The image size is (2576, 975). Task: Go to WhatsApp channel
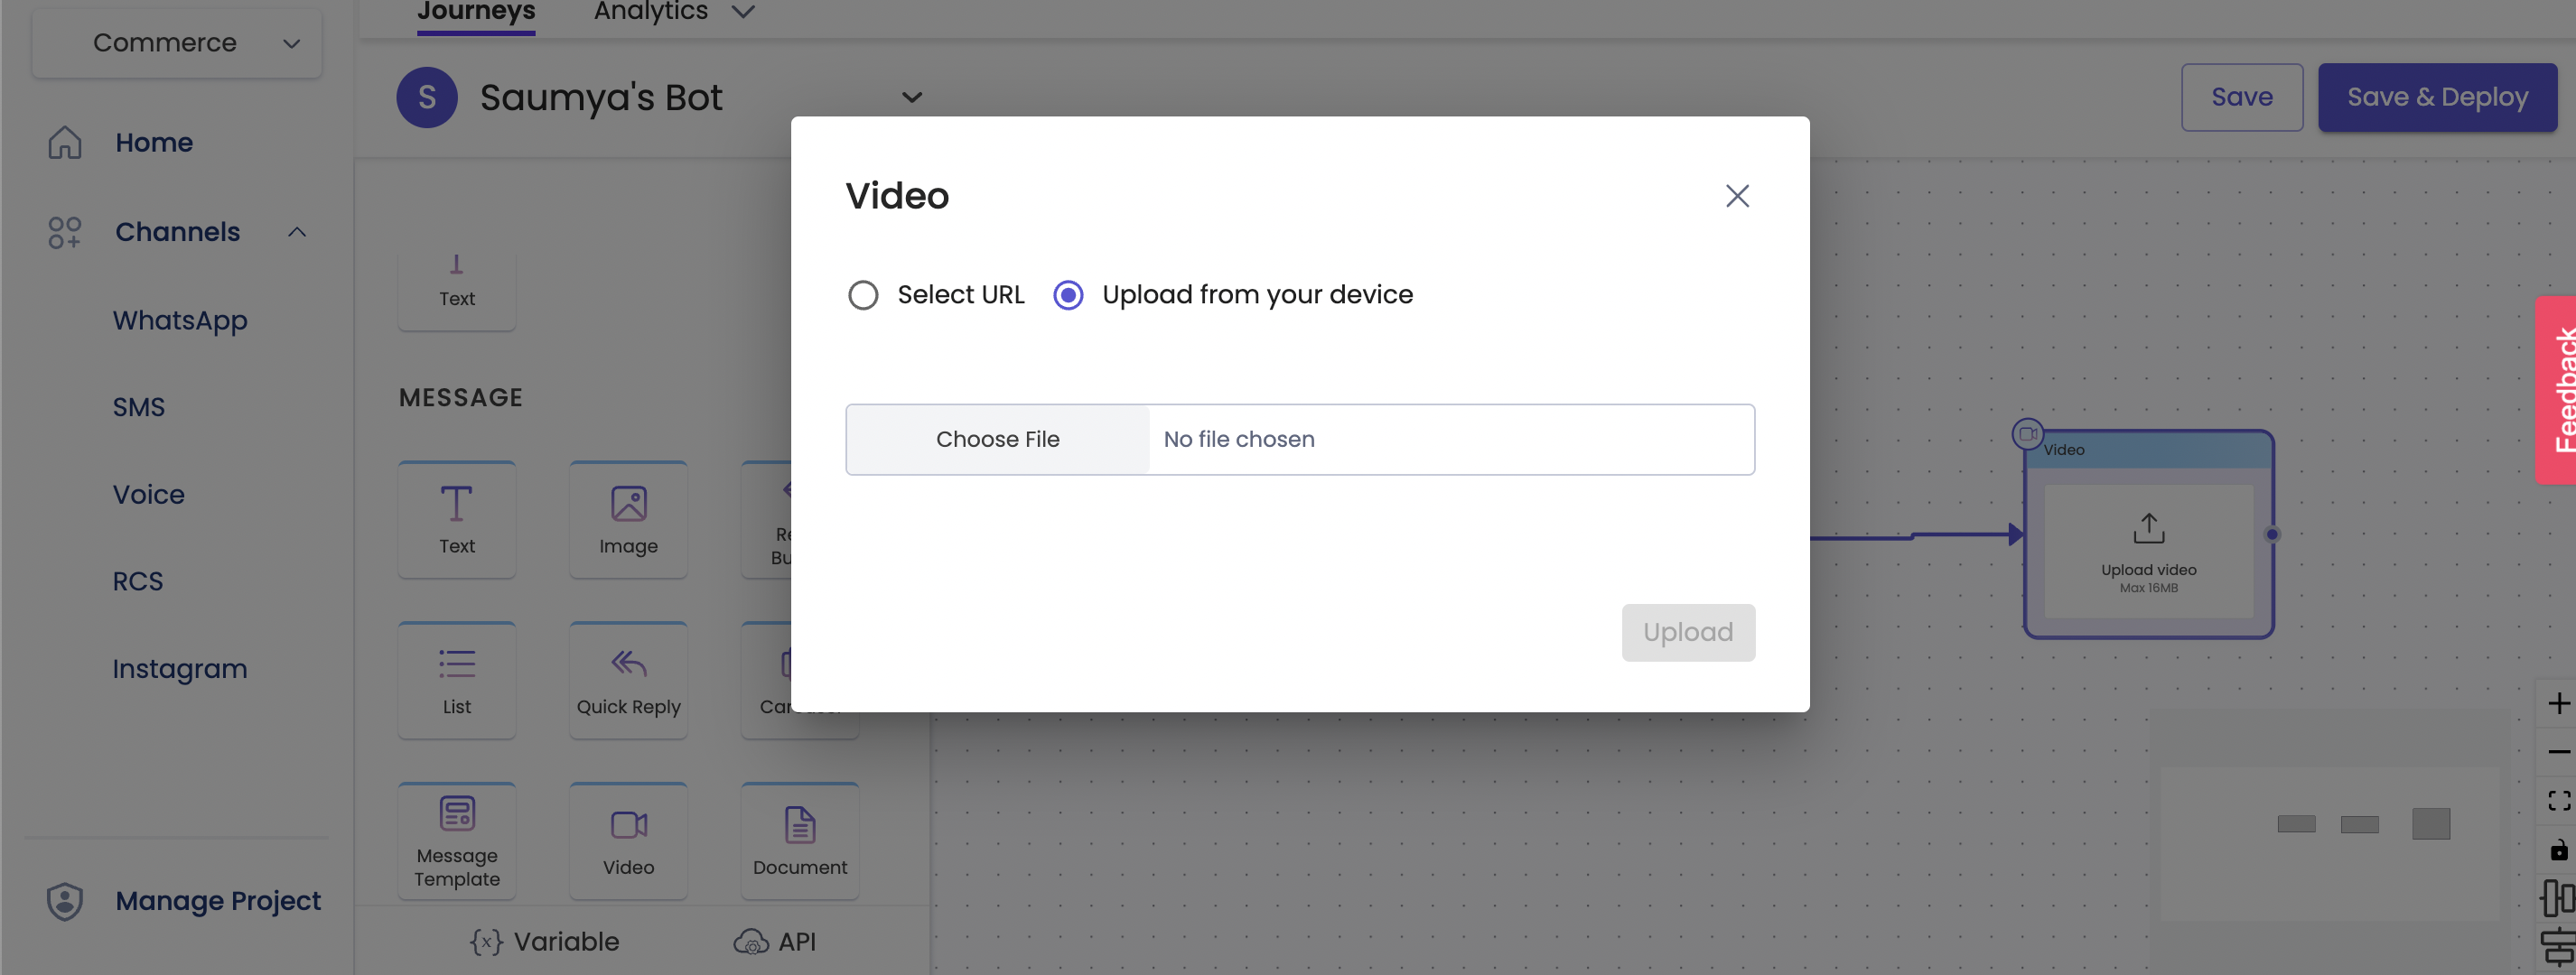(180, 321)
